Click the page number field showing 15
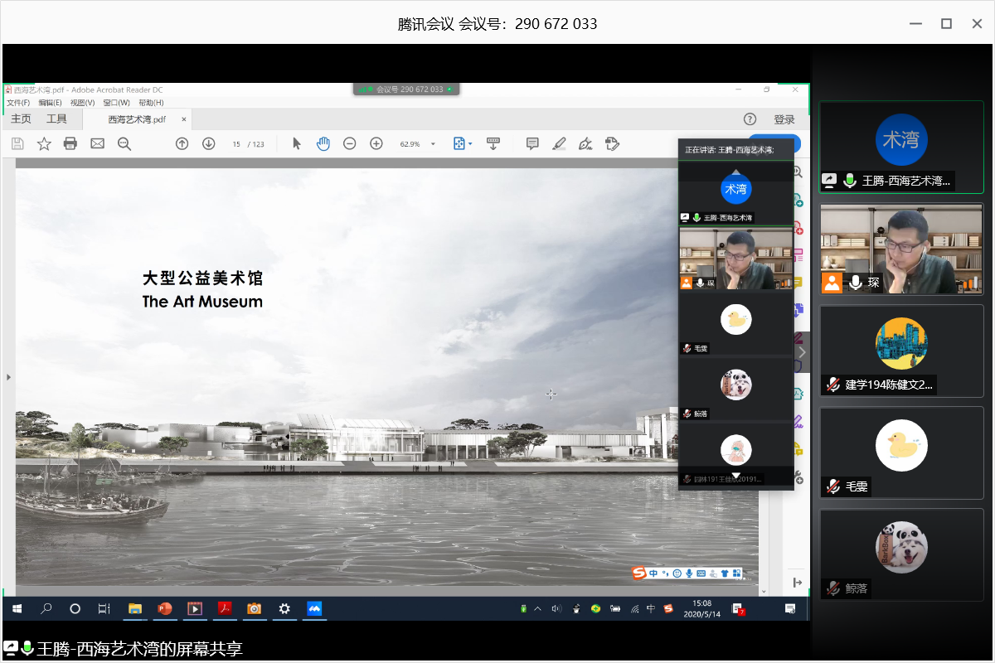The image size is (995, 663). tap(236, 144)
